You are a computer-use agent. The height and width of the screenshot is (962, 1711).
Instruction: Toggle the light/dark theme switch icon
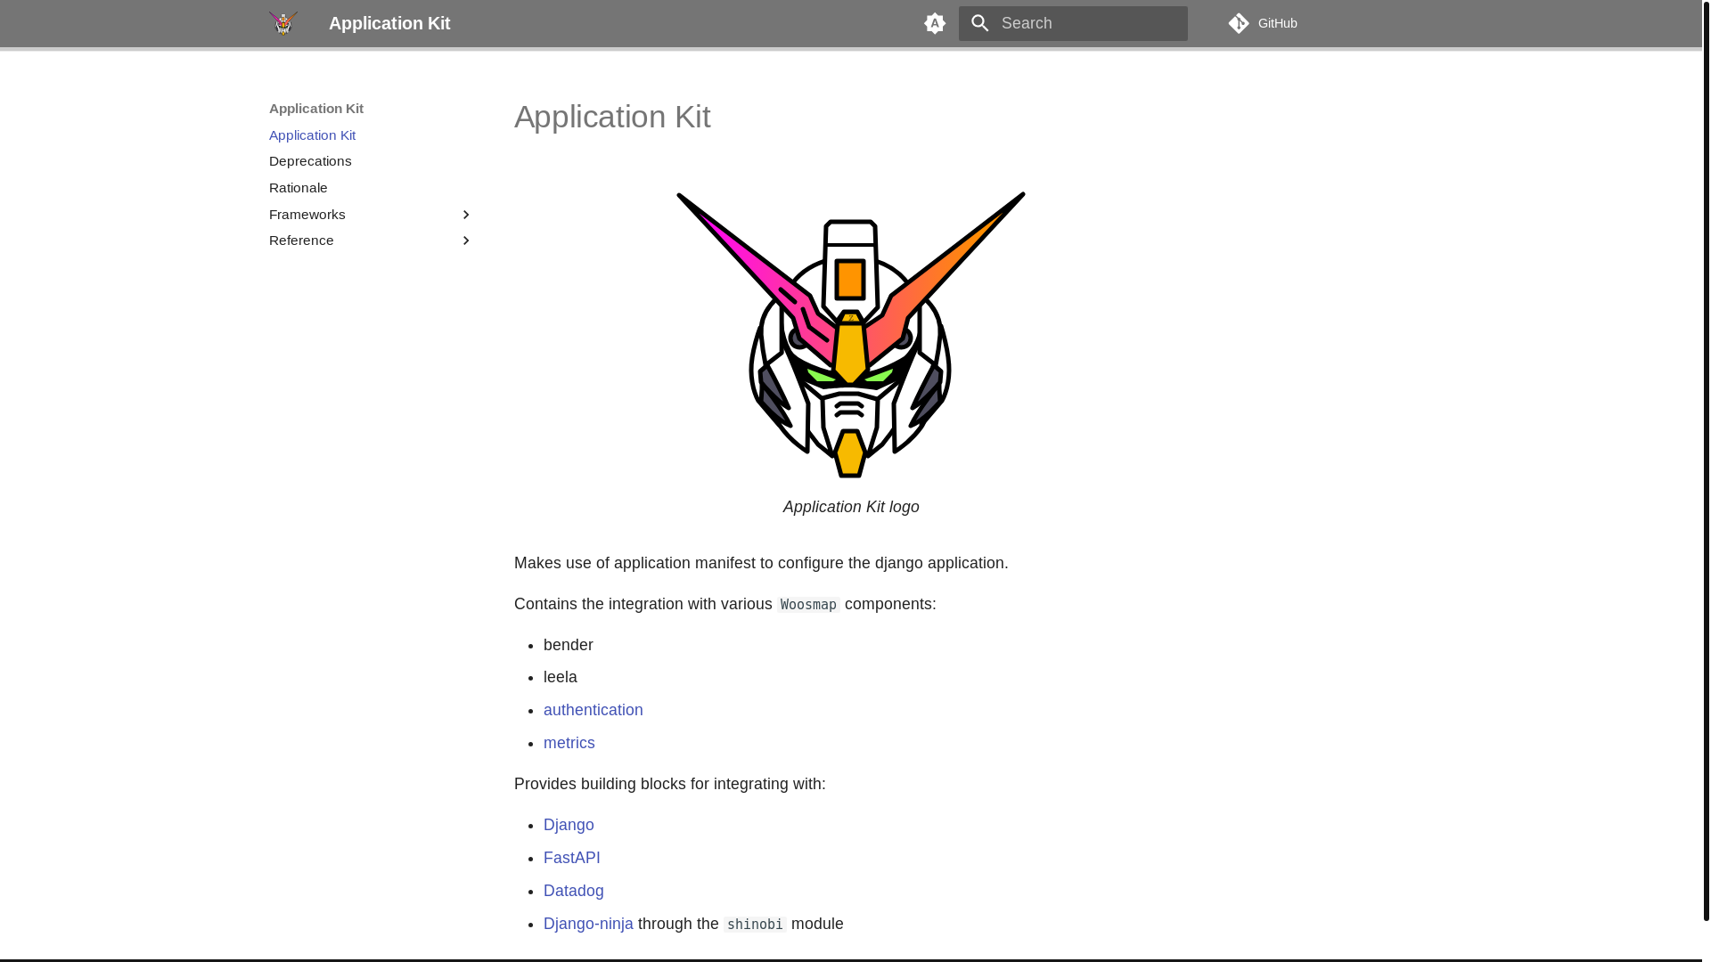935,23
